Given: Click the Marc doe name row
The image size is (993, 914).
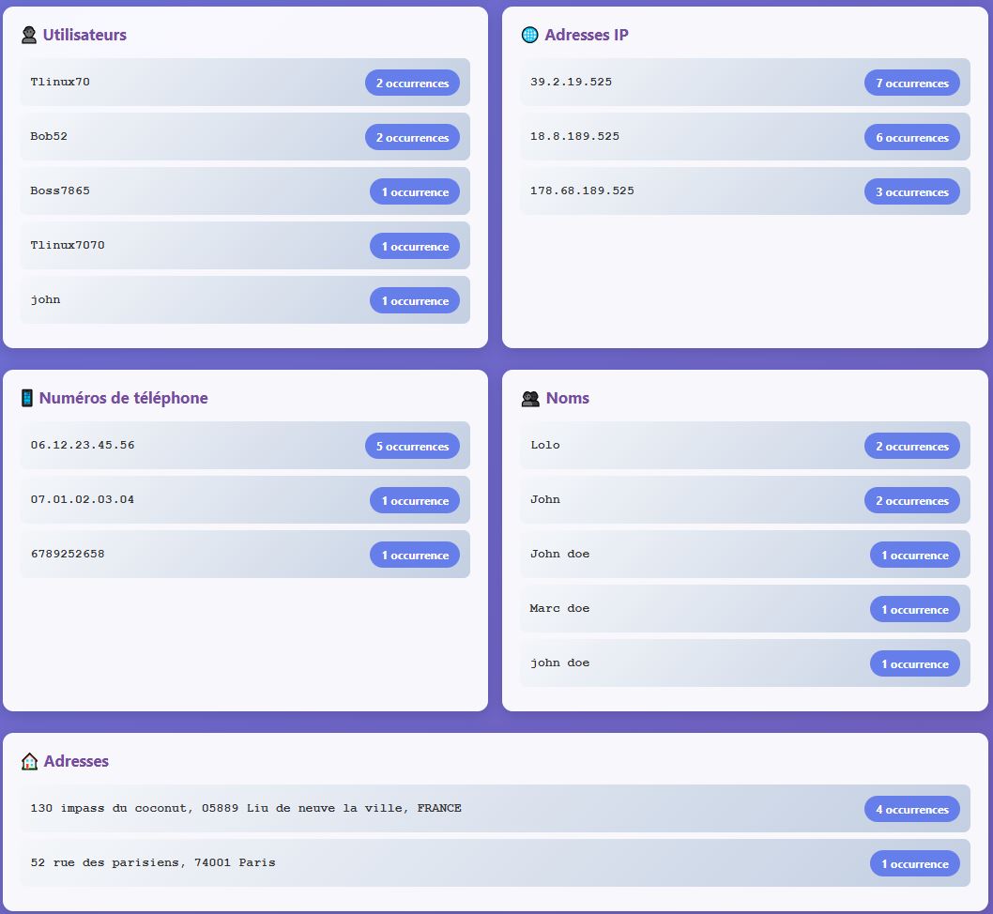Looking at the screenshot, I should 559,609.
